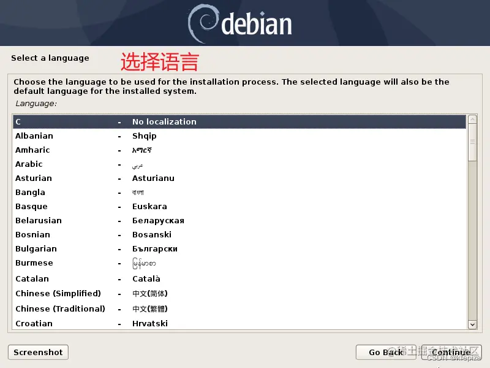Choose Chinese (Simplified) language
This screenshot has width=490, height=368.
pyautogui.click(x=239, y=294)
